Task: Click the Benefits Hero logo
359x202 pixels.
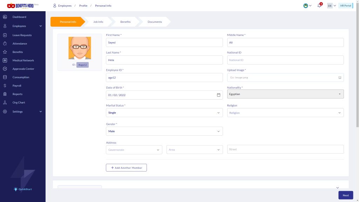Action: pos(21,6)
